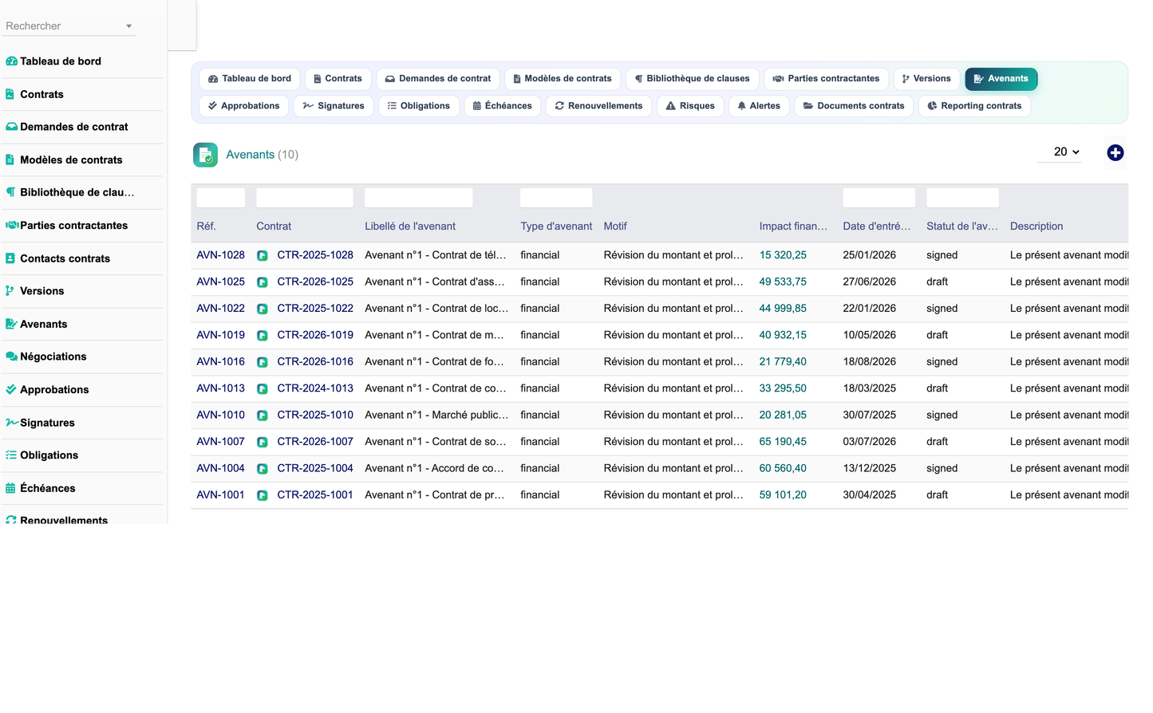This screenshot has height=713, width=1153.
Task: Go to the Obligations tab
Action: point(419,106)
